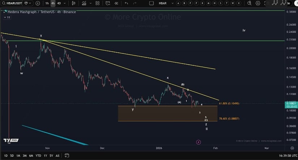Select the 1D date range tab

click(6, 156)
